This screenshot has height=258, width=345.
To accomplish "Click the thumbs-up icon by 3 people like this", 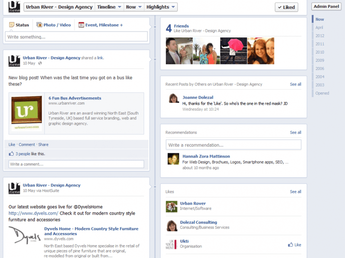I will click(x=11, y=154).
